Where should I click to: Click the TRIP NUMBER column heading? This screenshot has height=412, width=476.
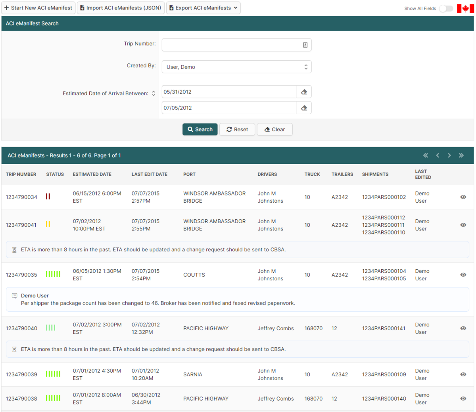[x=21, y=174]
